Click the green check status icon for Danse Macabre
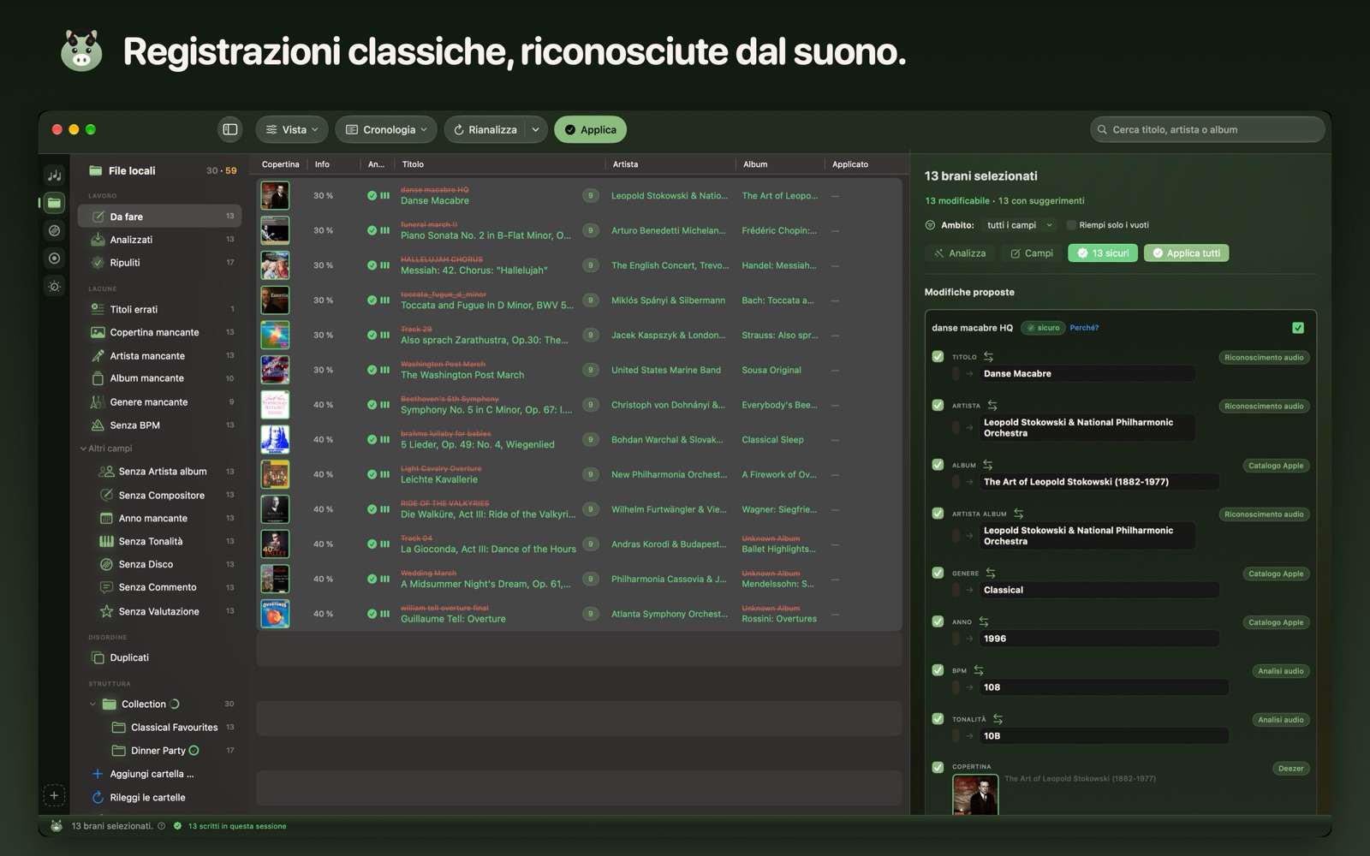The image size is (1370, 856). (372, 195)
